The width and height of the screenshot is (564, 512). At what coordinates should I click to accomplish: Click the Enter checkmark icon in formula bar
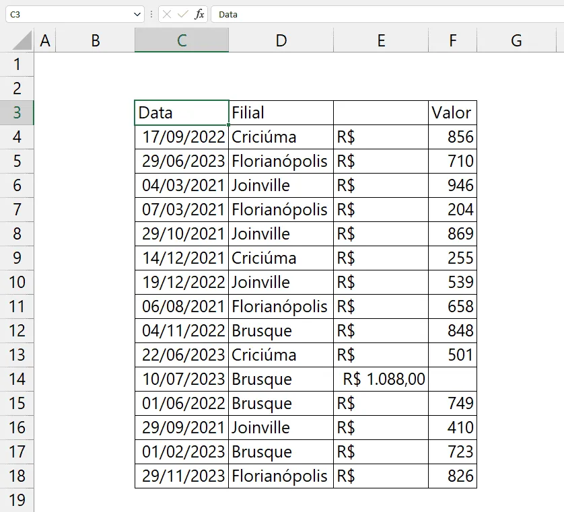click(x=182, y=14)
